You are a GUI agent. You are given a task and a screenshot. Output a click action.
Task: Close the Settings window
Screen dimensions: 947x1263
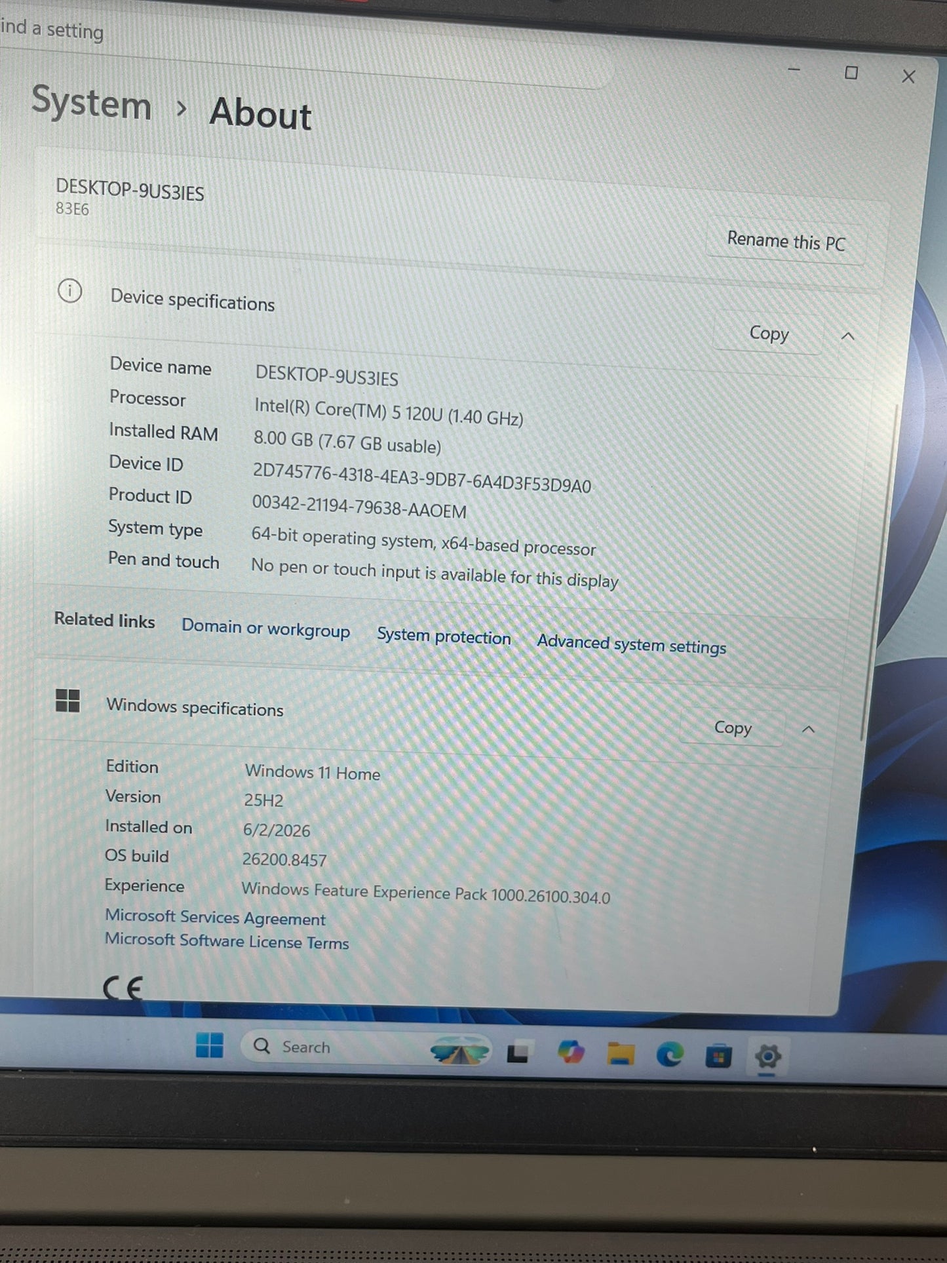click(908, 77)
